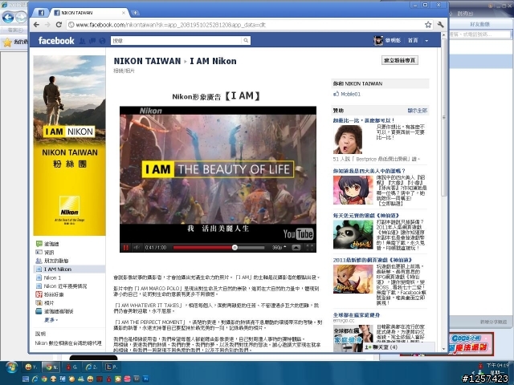The height and width of the screenshot is (385, 514).
Task: Open Facebook messages icon
Action: [x=92, y=41]
